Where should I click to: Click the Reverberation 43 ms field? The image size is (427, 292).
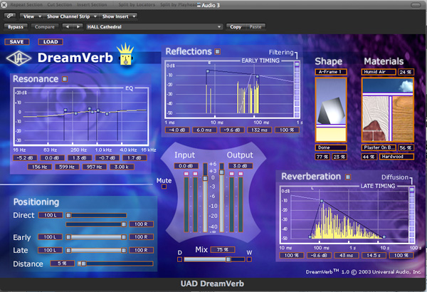346,256
